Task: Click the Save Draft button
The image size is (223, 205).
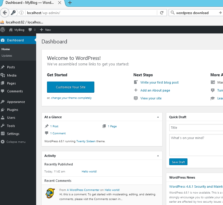Action: [178, 162]
